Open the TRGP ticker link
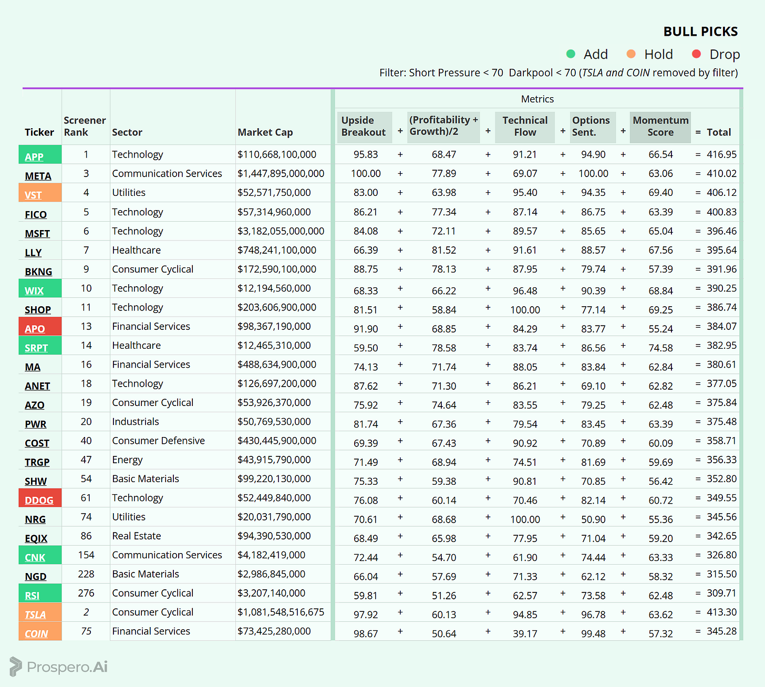The height and width of the screenshot is (687, 765). point(37,462)
